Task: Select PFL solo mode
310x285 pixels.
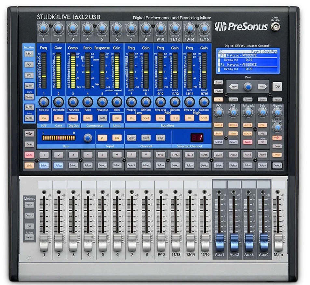Action: pos(263,125)
